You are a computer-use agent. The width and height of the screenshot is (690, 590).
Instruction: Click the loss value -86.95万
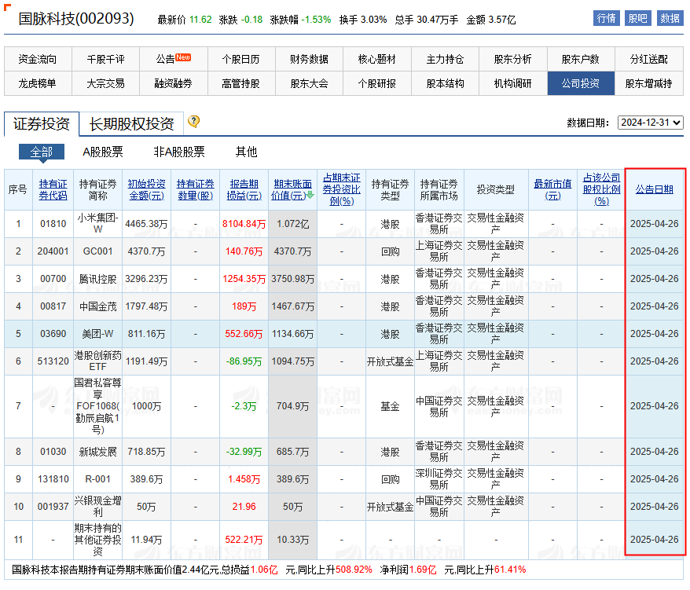click(244, 361)
